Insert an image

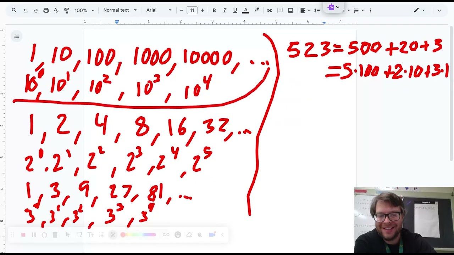coord(290,10)
